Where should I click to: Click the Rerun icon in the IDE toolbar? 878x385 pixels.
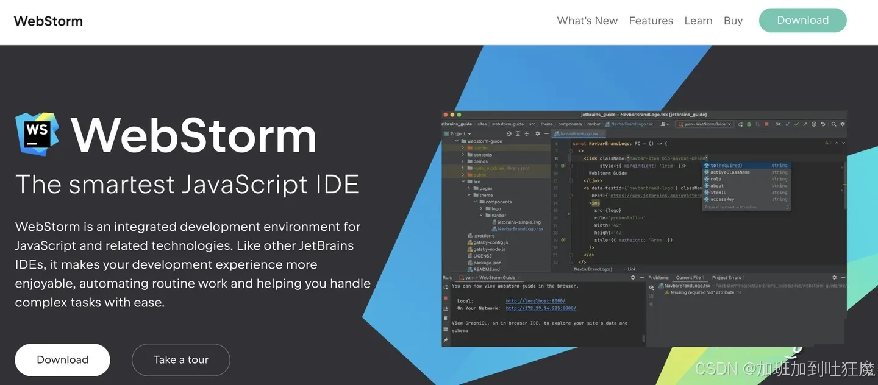tap(740, 124)
